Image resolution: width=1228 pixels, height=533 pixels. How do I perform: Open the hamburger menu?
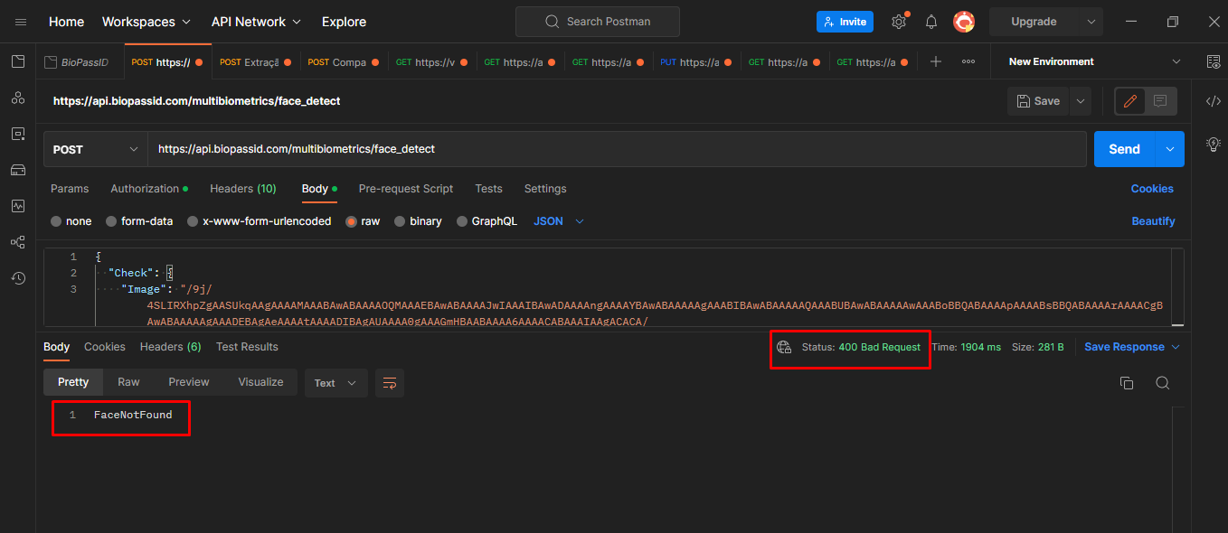coord(21,22)
